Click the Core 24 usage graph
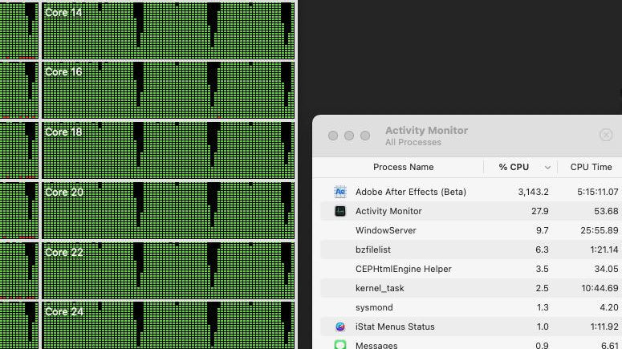Screen dimensions: 622x349 coord(168,326)
